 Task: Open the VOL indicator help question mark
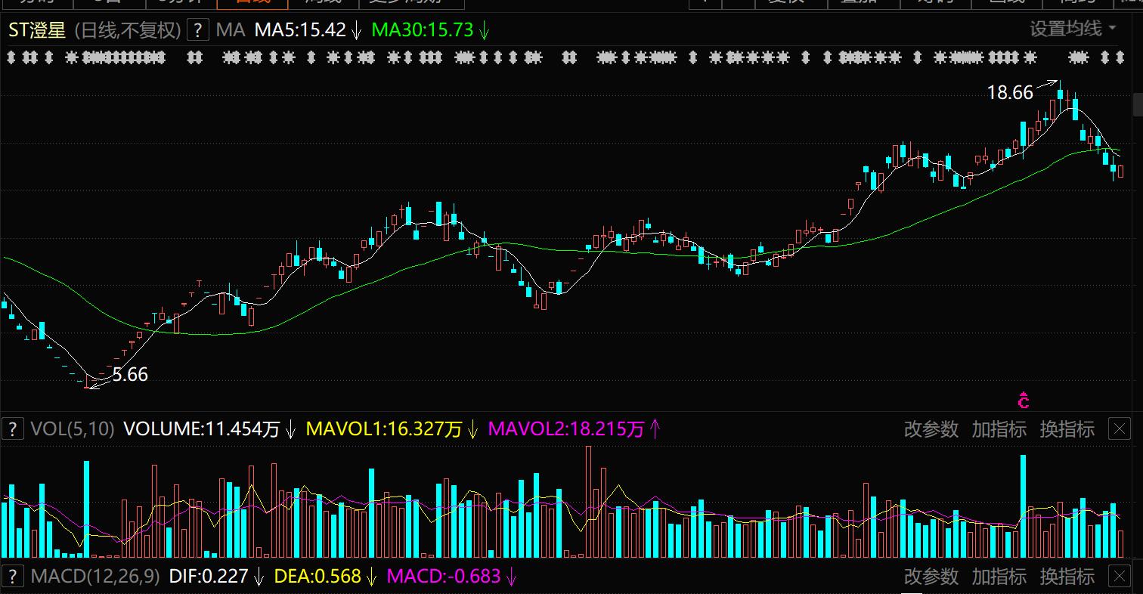point(12,429)
